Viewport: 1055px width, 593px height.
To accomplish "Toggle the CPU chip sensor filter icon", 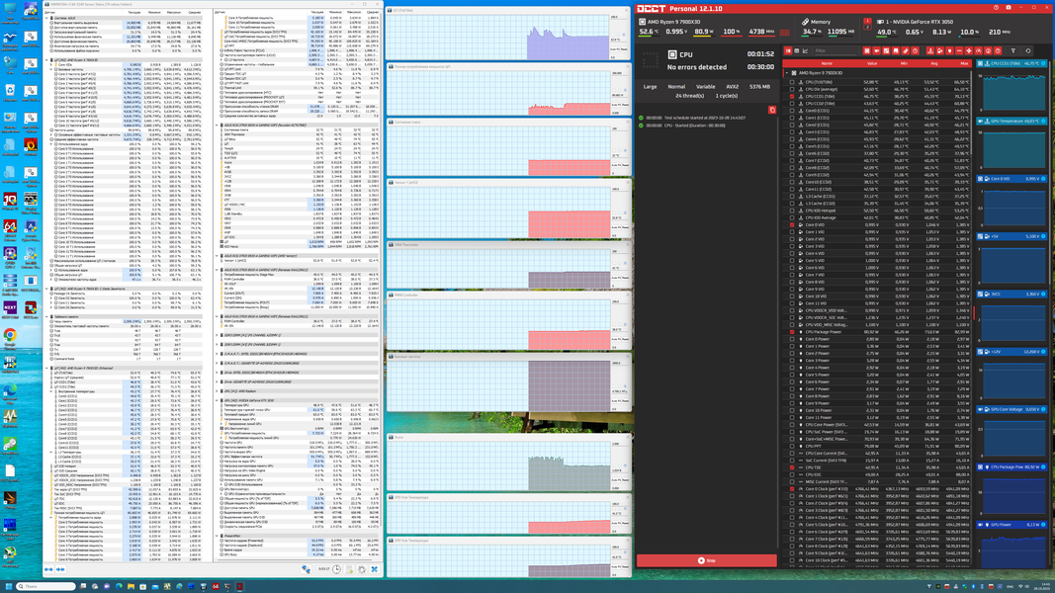I will (866, 51).
